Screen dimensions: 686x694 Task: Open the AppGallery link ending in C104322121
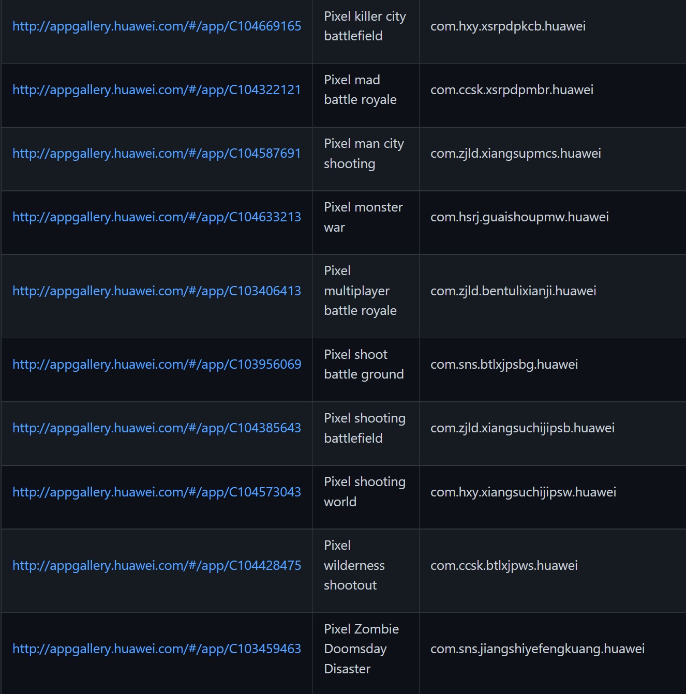[156, 90]
